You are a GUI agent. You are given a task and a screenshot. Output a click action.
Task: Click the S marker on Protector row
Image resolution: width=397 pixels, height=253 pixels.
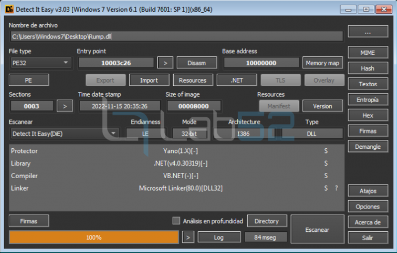point(326,151)
